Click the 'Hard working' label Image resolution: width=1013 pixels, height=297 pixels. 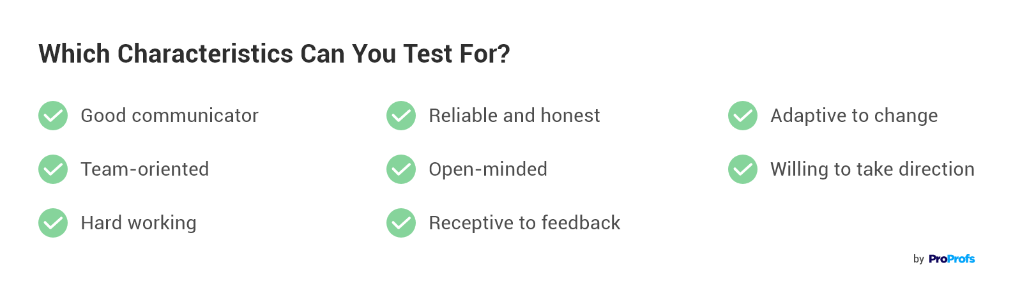[x=138, y=223]
